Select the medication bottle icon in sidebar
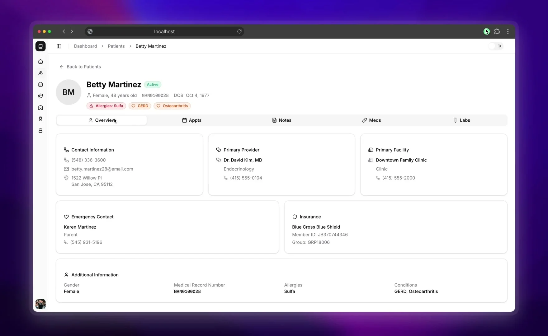The height and width of the screenshot is (336, 548). [40, 119]
